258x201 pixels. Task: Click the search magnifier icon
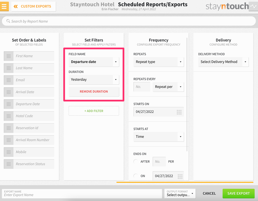pos(8,21)
